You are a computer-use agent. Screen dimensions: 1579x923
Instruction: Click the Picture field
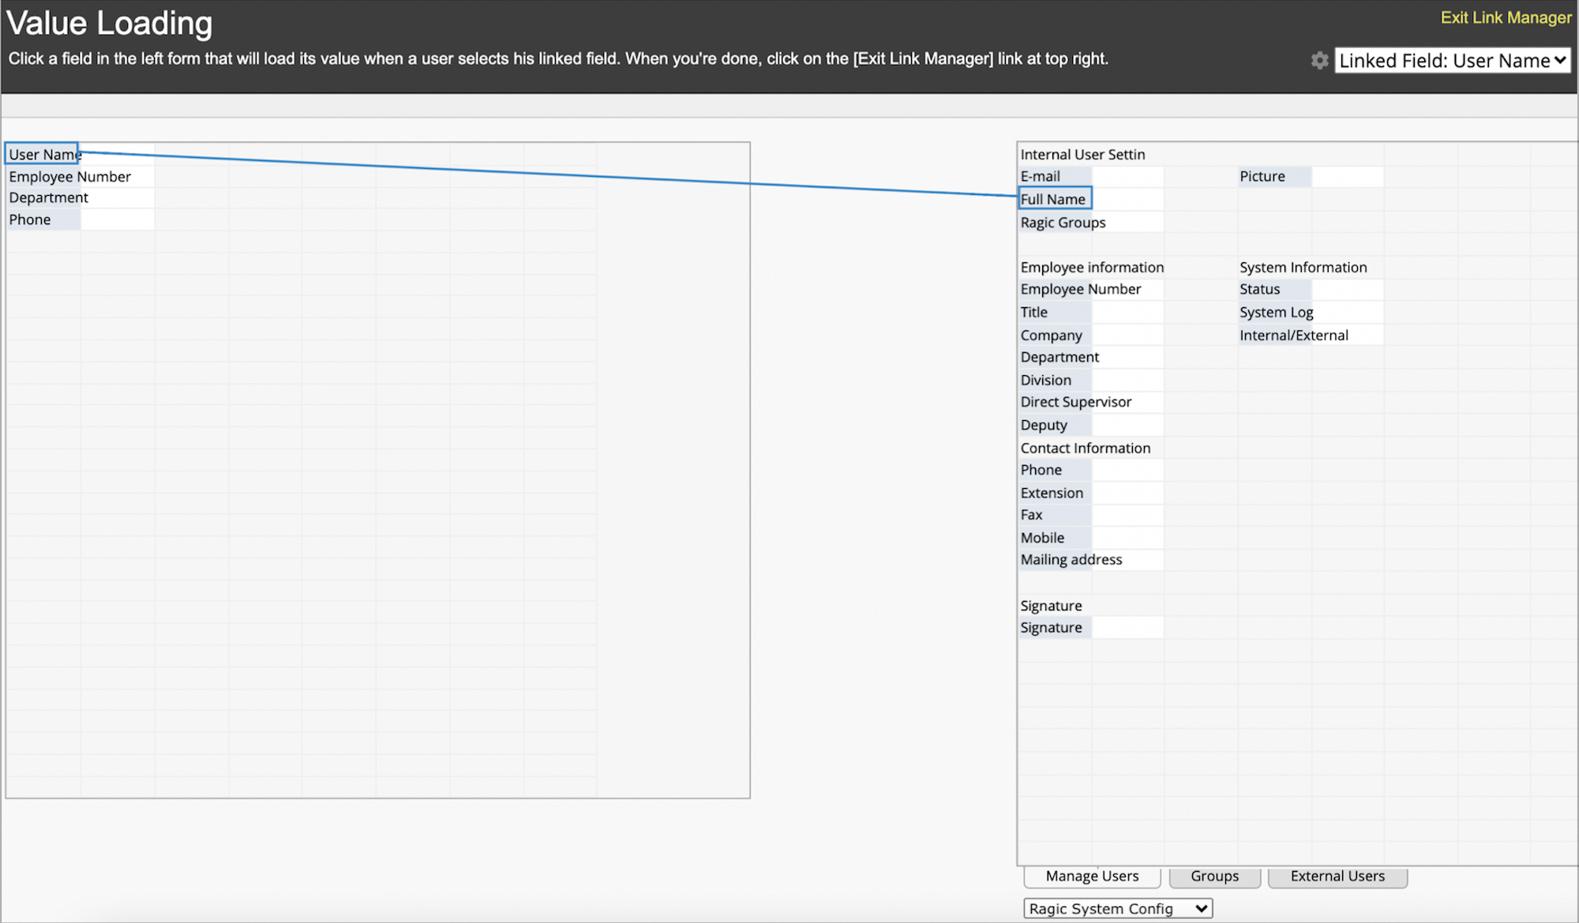click(x=1262, y=177)
